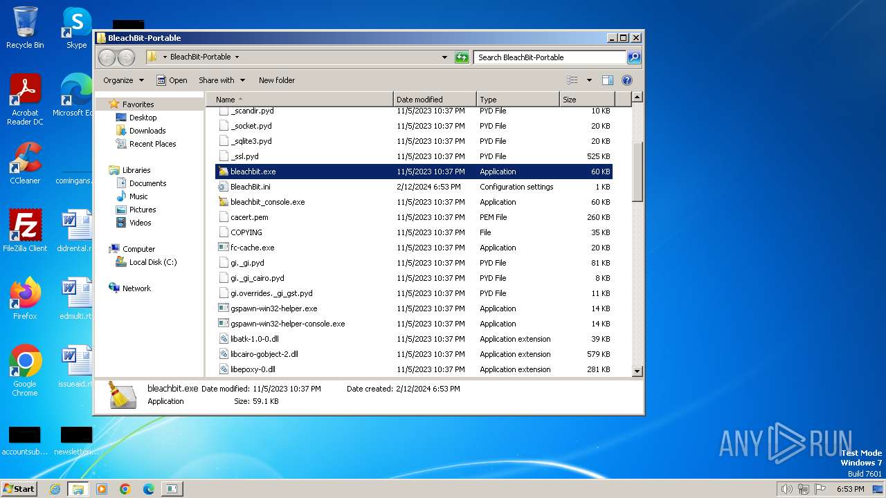Expand the address bar history dropdown
The image size is (886, 498).
(x=444, y=57)
